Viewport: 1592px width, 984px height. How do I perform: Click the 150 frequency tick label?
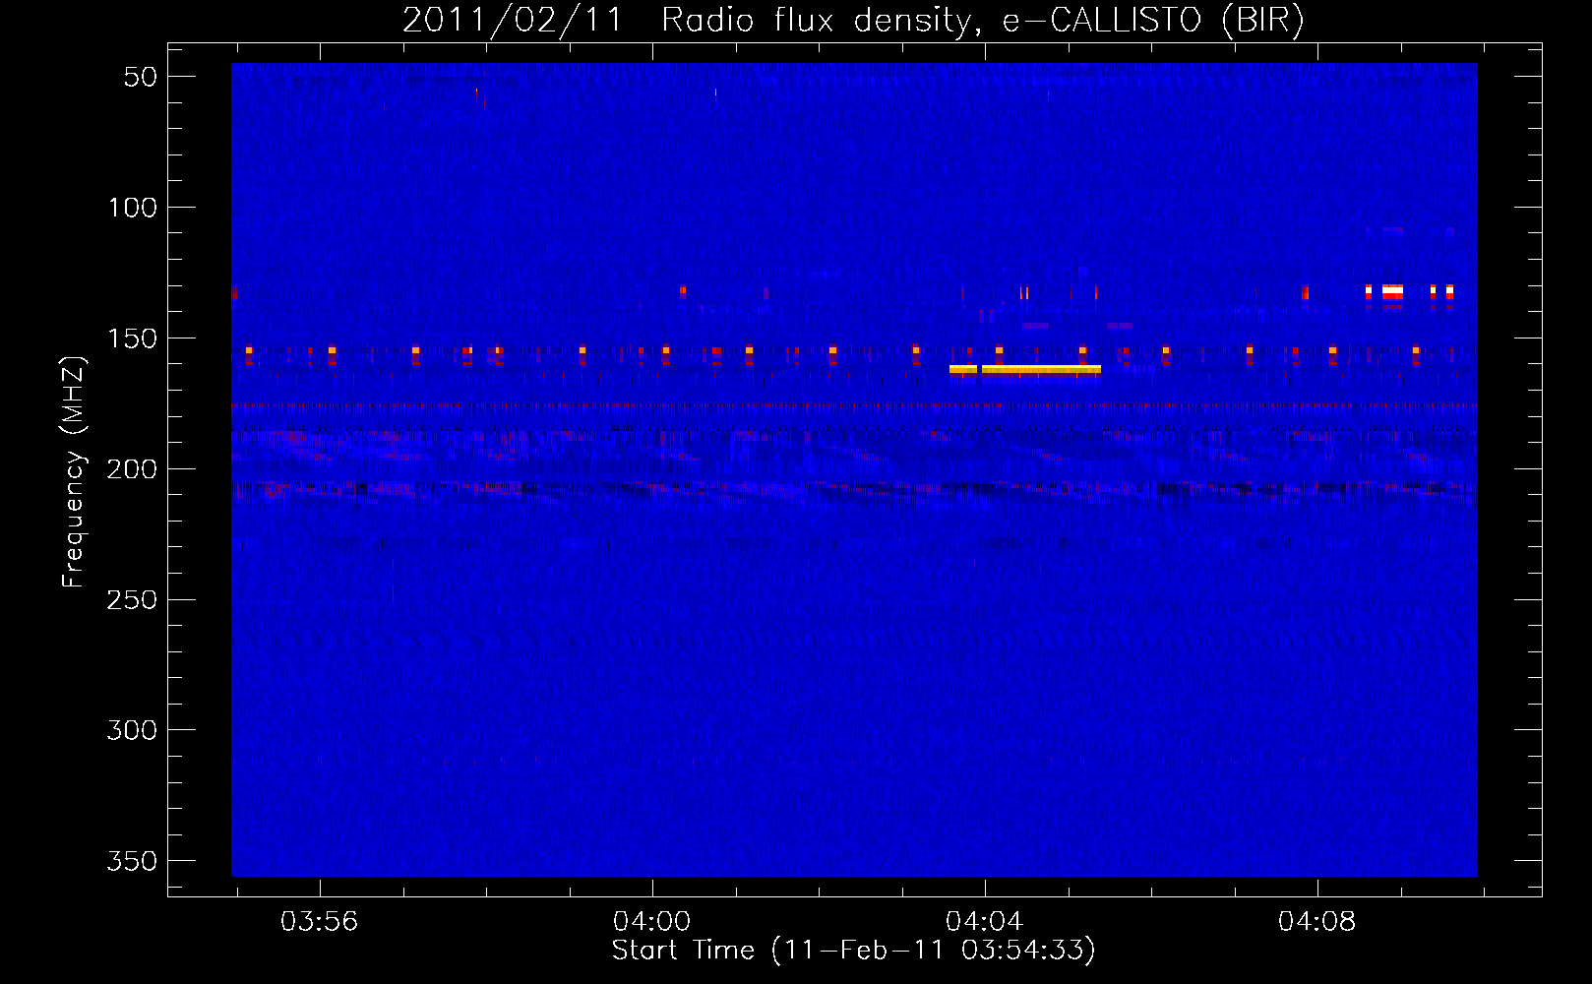click(133, 338)
